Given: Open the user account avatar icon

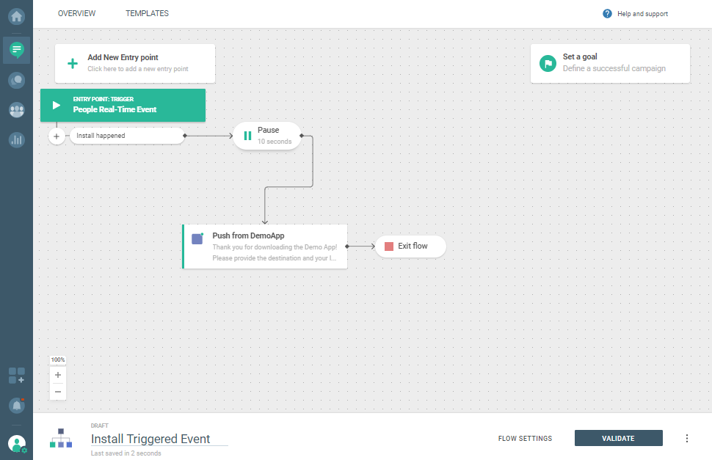Looking at the screenshot, I should (16, 443).
